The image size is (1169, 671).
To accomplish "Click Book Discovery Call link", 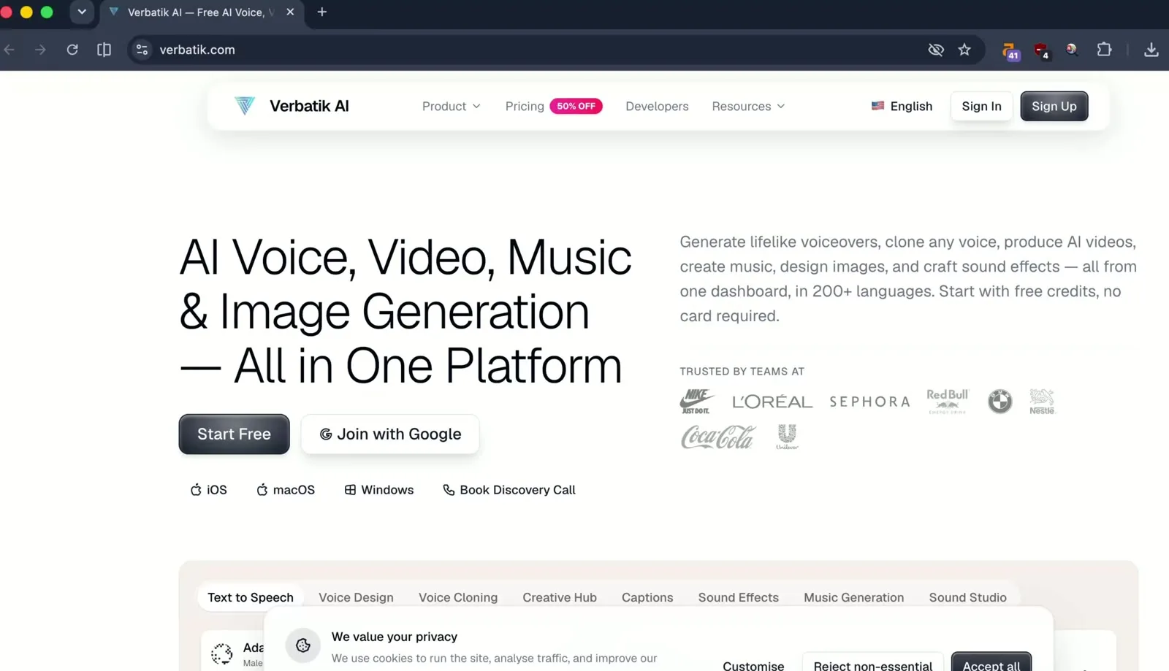I will click(509, 490).
